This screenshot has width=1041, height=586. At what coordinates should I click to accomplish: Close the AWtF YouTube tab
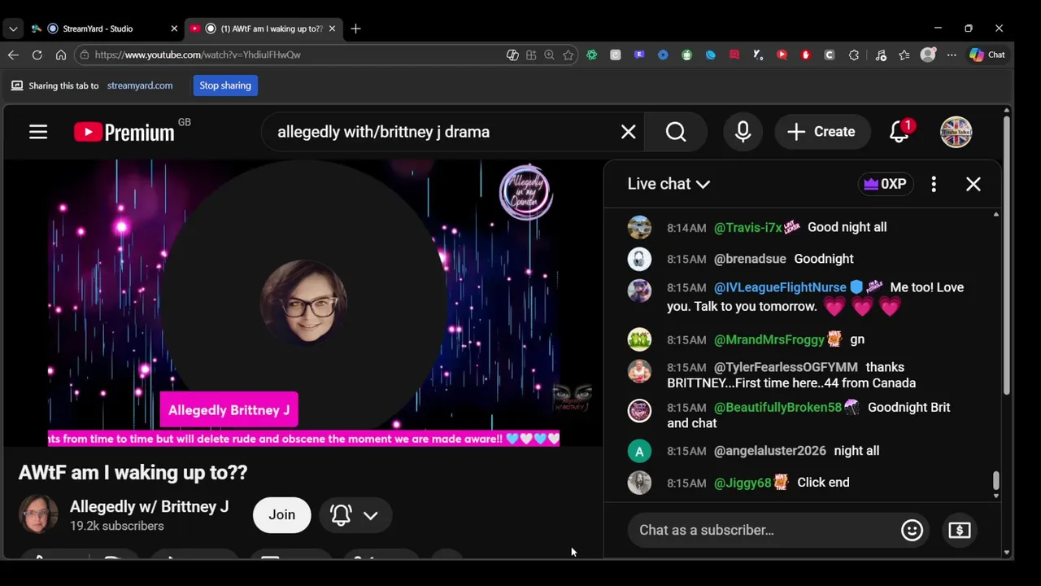click(x=331, y=28)
